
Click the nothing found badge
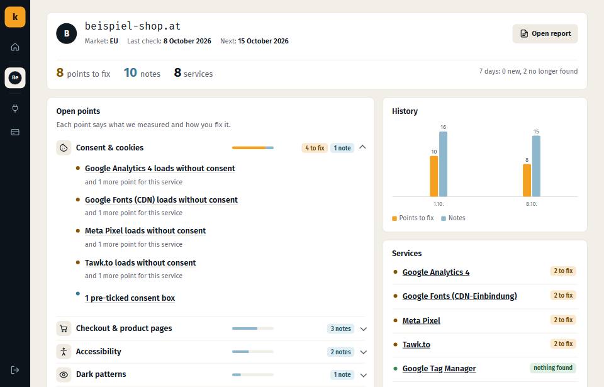[x=553, y=367]
